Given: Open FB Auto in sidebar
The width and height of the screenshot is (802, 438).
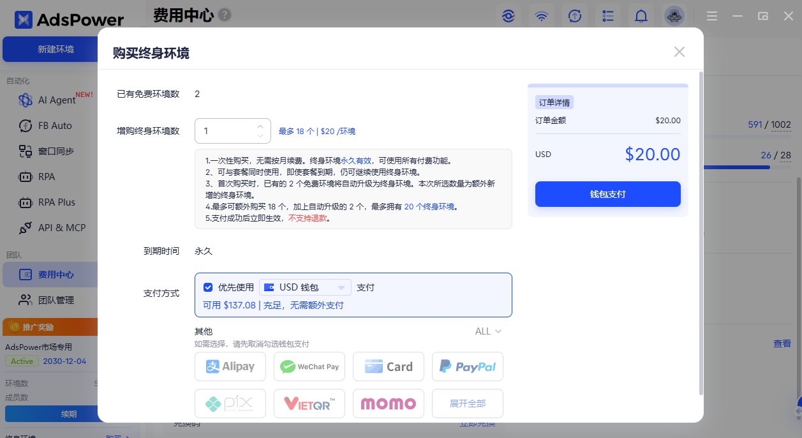Looking at the screenshot, I should (50, 126).
